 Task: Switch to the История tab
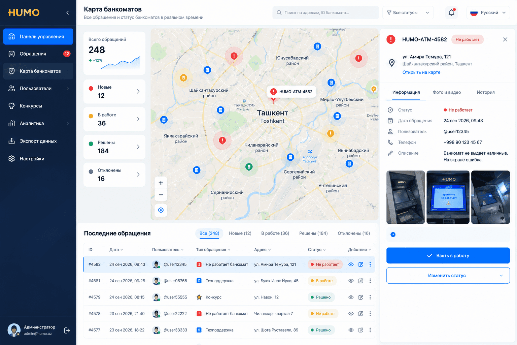click(x=485, y=92)
